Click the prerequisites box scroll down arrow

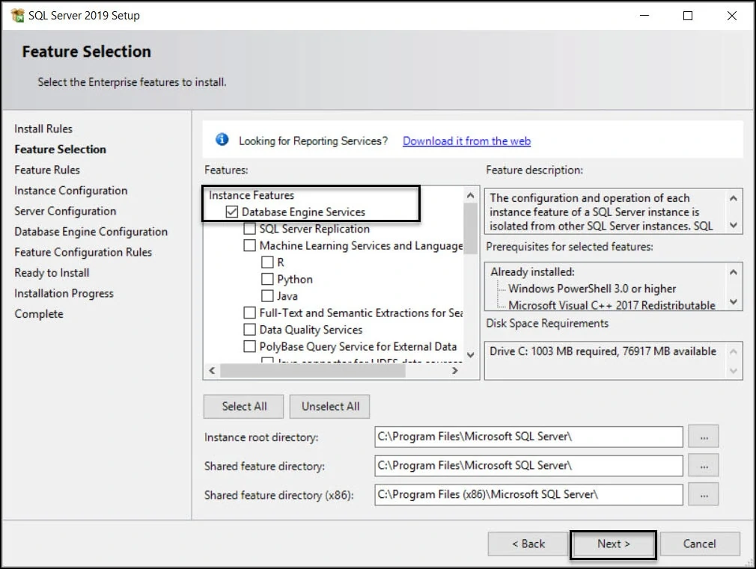coord(734,301)
